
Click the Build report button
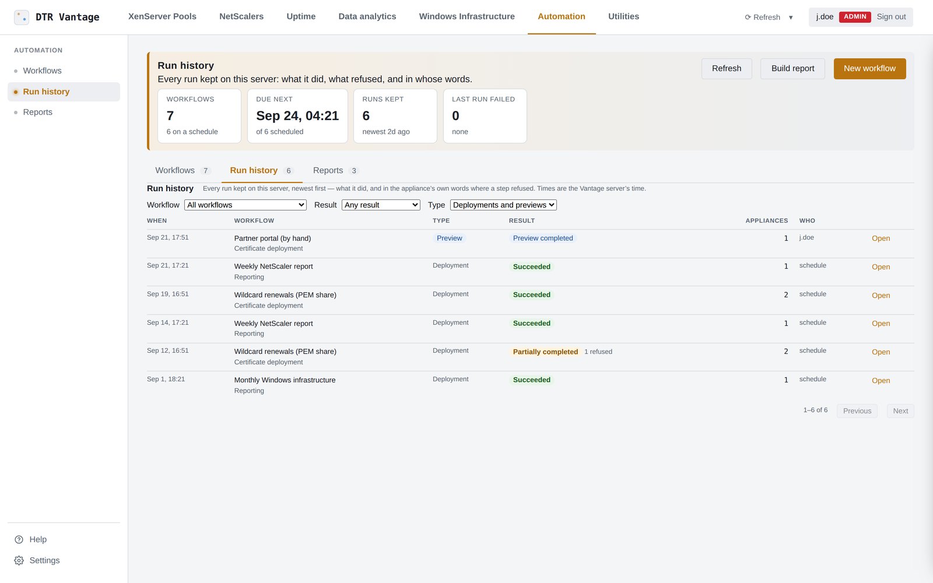(x=792, y=69)
